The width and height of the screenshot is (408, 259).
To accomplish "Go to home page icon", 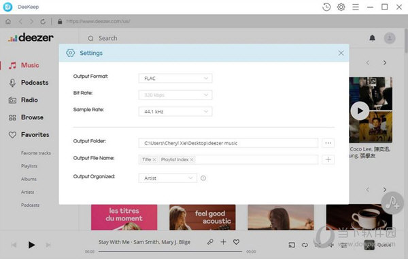I will tap(8, 21).
